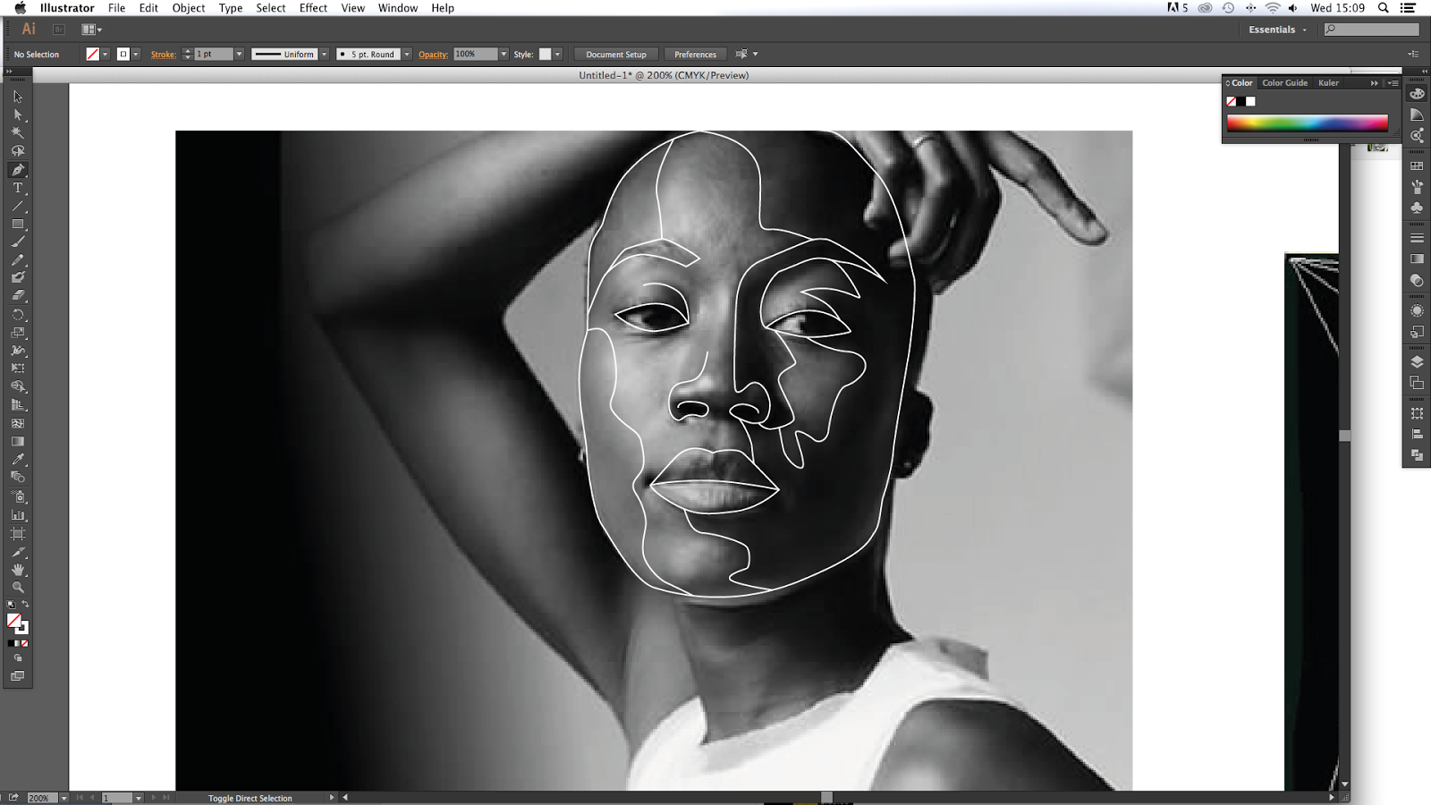Open the 5 pt. Round brush dropdown
Image resolution: width=1431 pixels, height=805 pixels.
click(407, 55)
